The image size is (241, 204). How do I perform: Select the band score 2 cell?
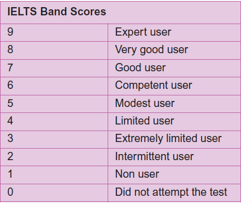tap(54, 157)
